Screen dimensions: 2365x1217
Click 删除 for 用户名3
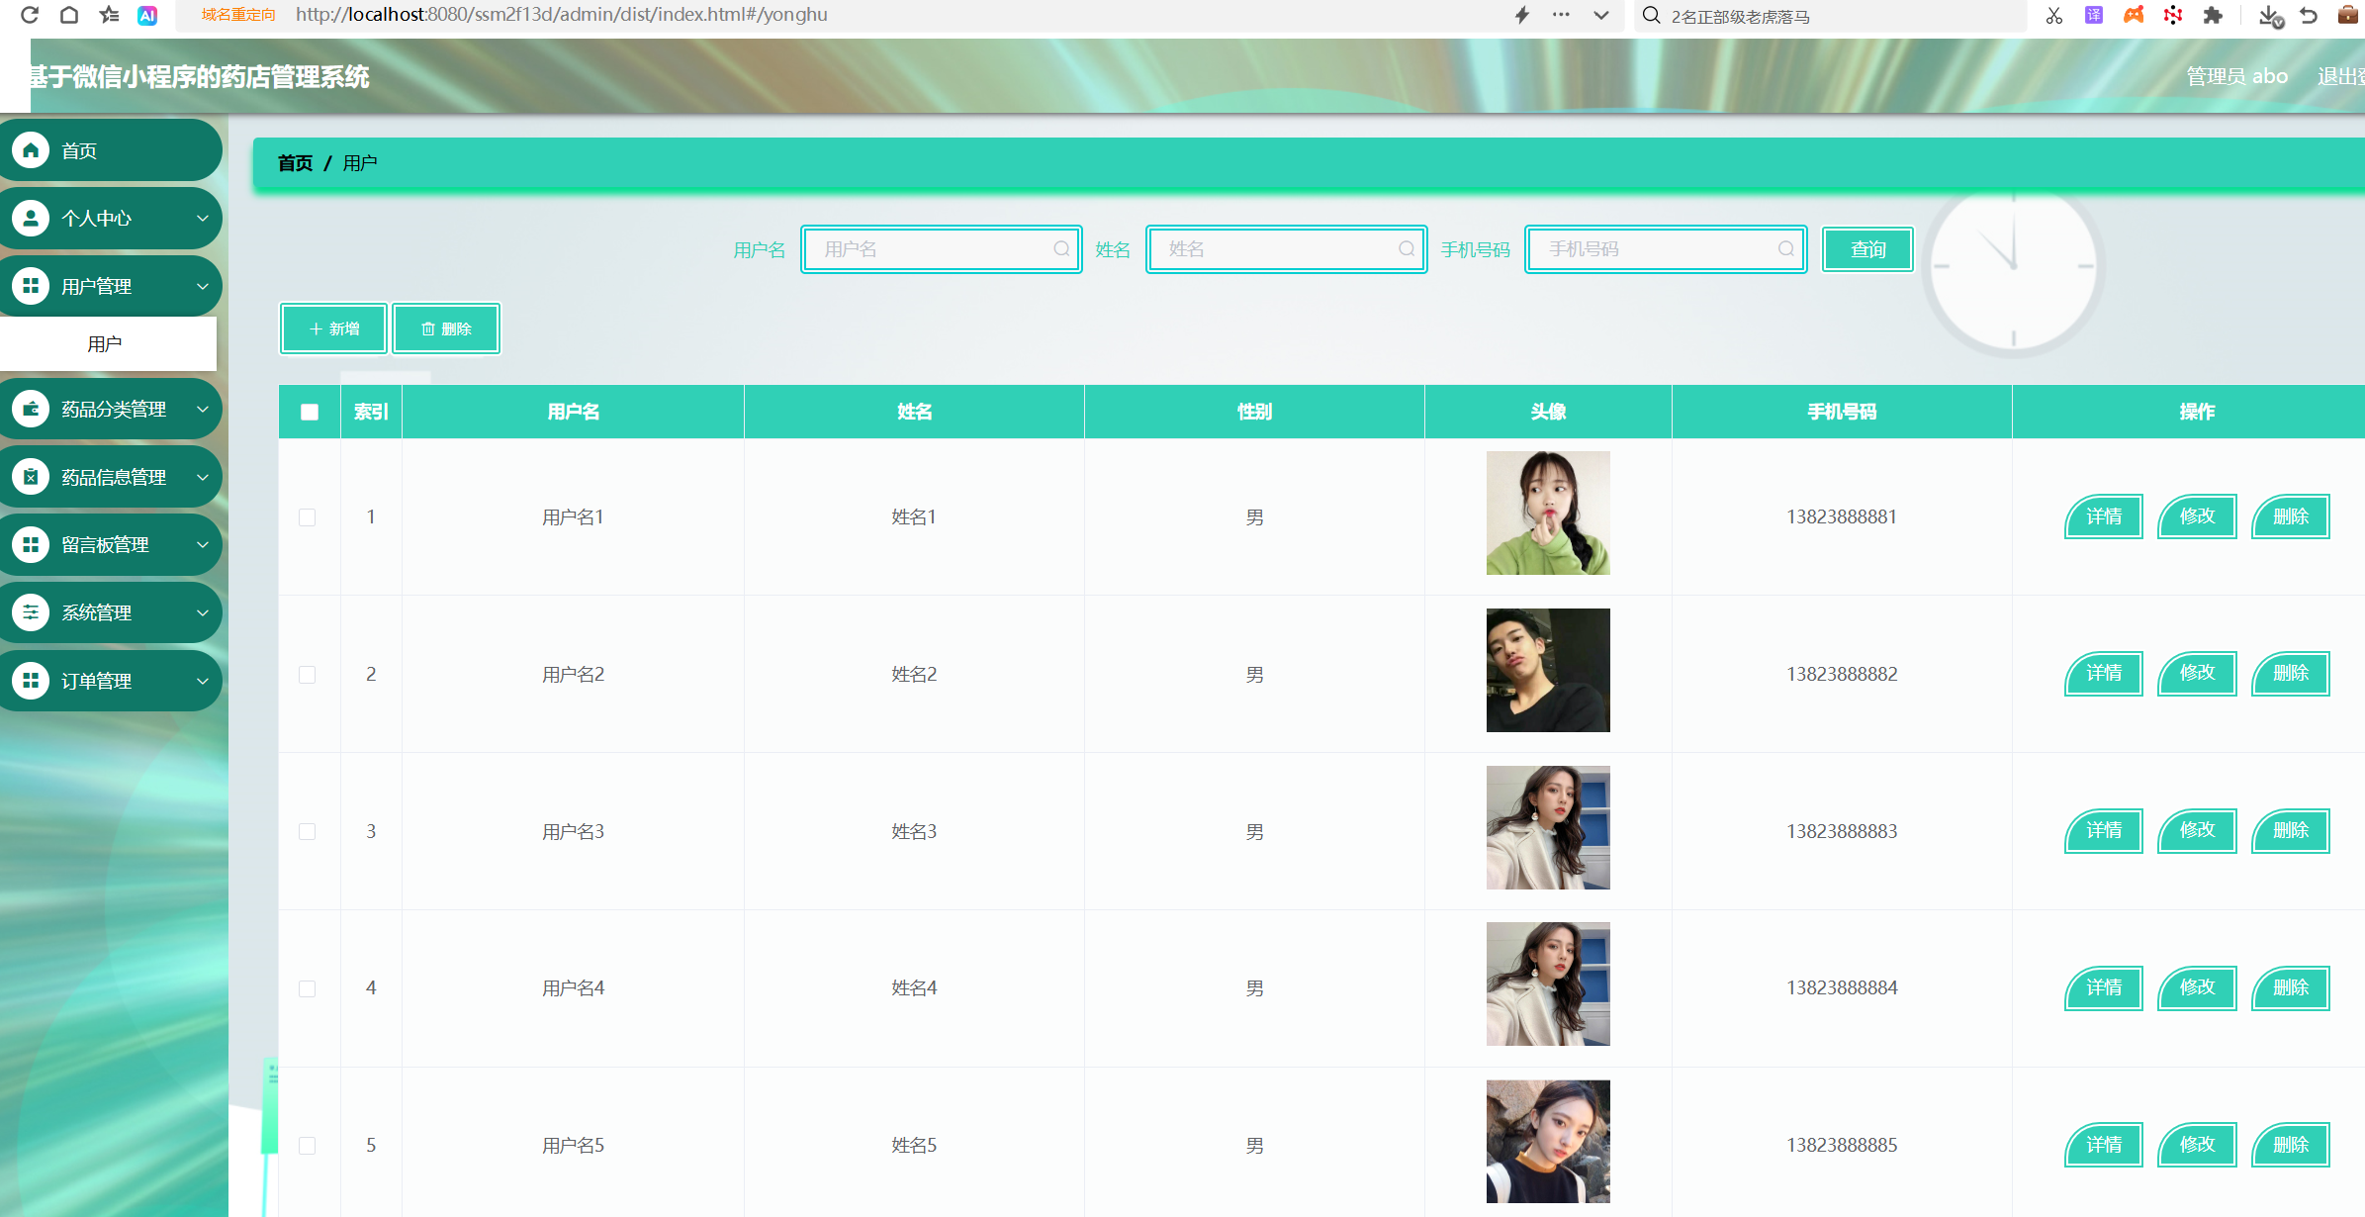pos(2291,831)
